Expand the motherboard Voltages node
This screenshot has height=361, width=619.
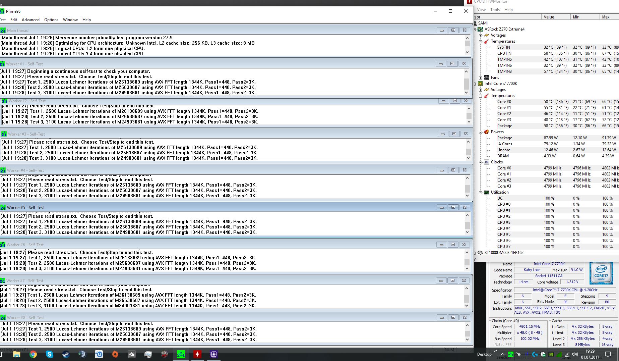pos(480,35)
